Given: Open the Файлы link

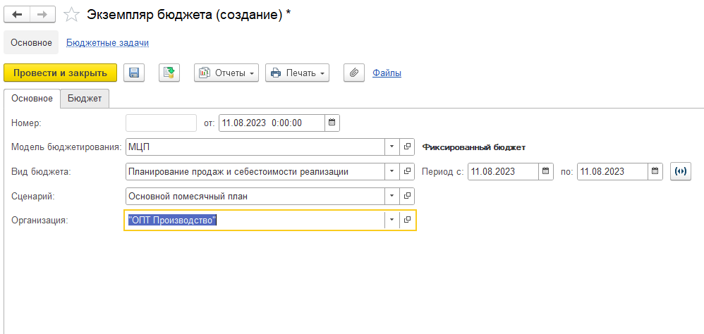Looking at the screenshot, I should coord(387,73).
